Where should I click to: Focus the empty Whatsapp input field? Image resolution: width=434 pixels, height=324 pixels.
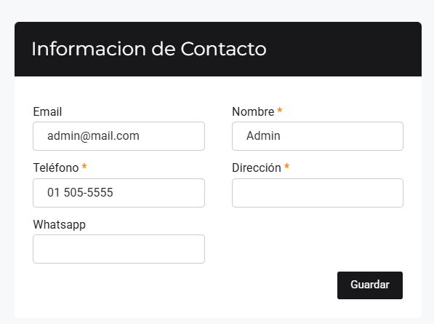[x=118, y=249]
